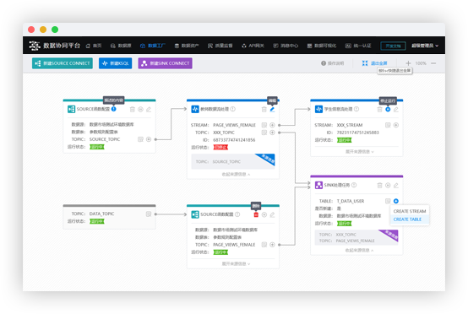
Task: Click the blue info icon on first SOURCE card
Action: click(x=114, y=109)
